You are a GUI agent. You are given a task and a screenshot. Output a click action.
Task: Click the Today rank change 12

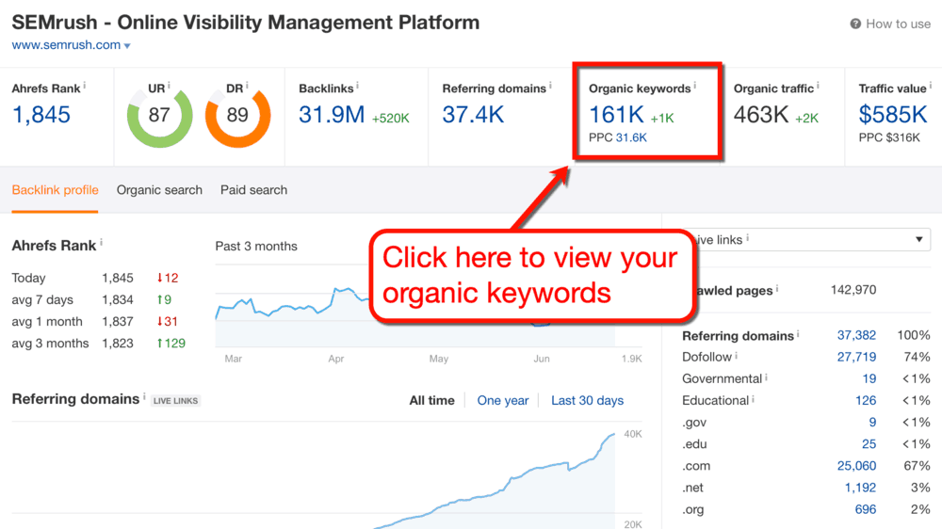(168, 278)
